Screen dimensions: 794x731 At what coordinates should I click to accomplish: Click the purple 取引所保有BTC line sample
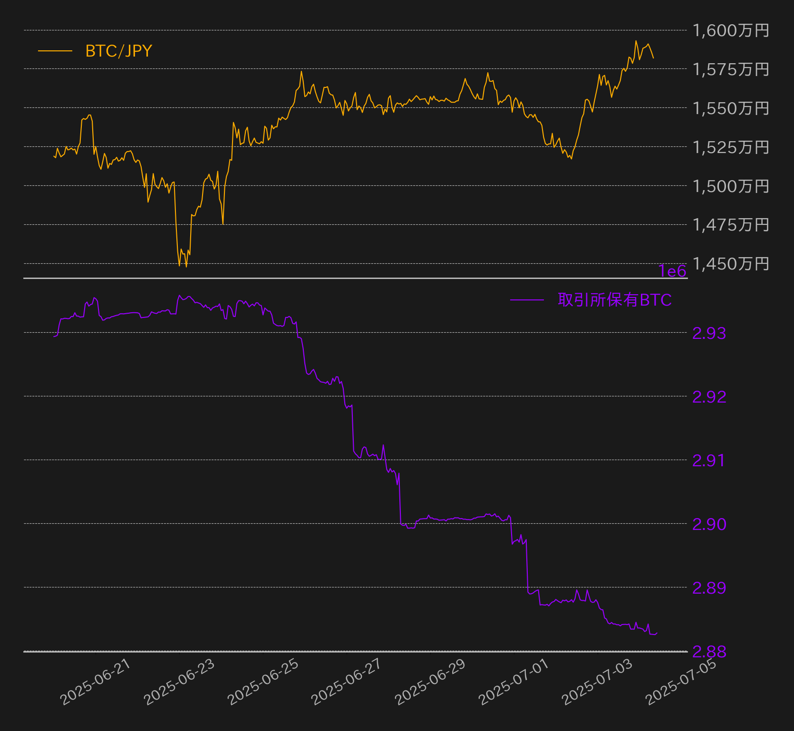(528, 300)
